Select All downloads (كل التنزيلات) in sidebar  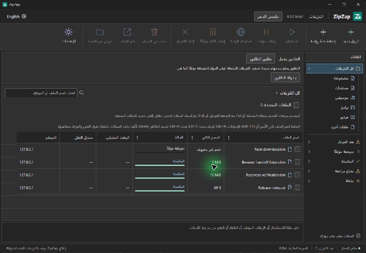[334, 69]
